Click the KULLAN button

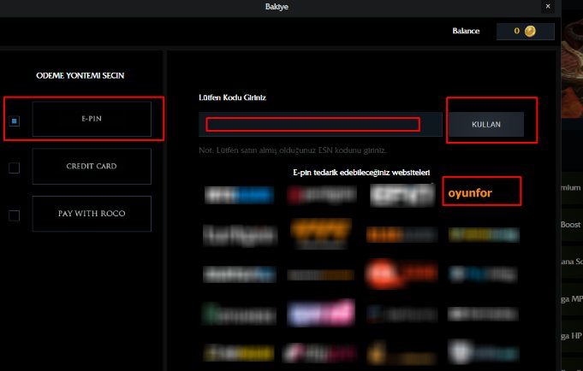coord(486,125)
